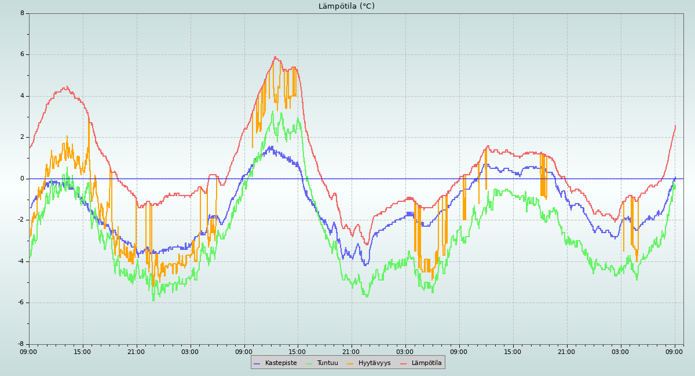Select the Hyytävyys legend entry text
This screenshot has height=376, width=695.
[x=374, y=363]
